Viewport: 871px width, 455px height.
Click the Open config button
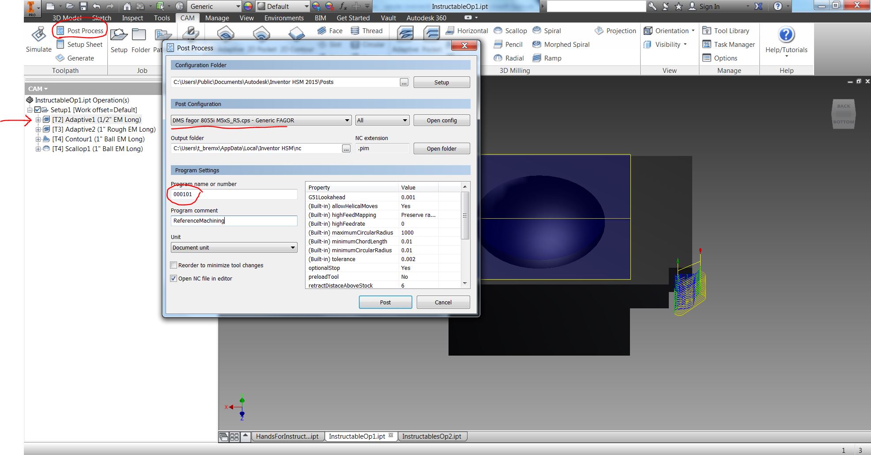441,120
